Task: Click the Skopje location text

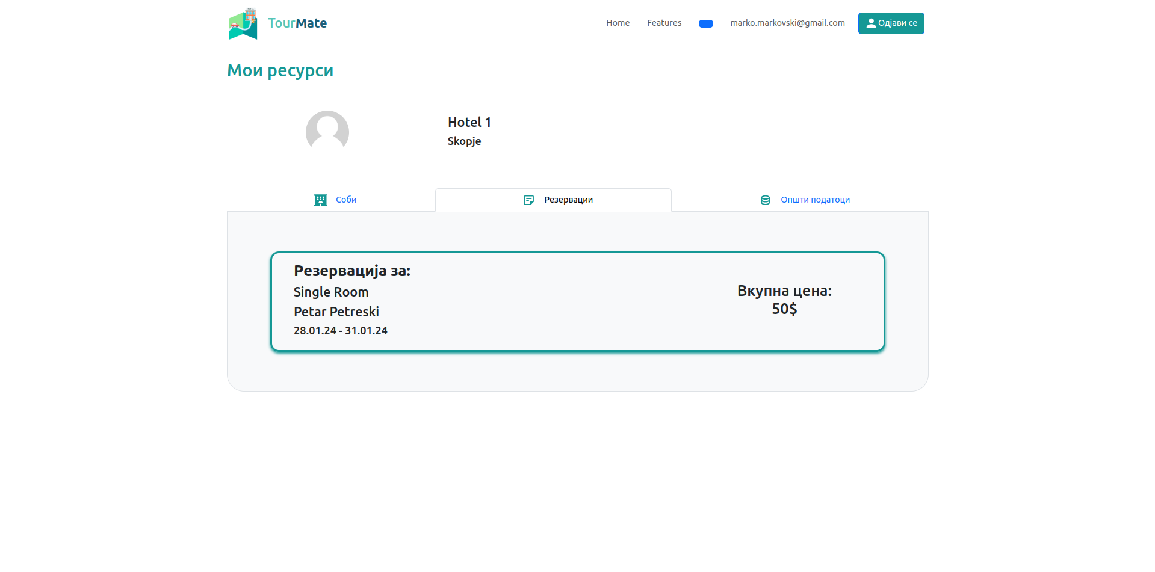Action: (x=464, y=141)
